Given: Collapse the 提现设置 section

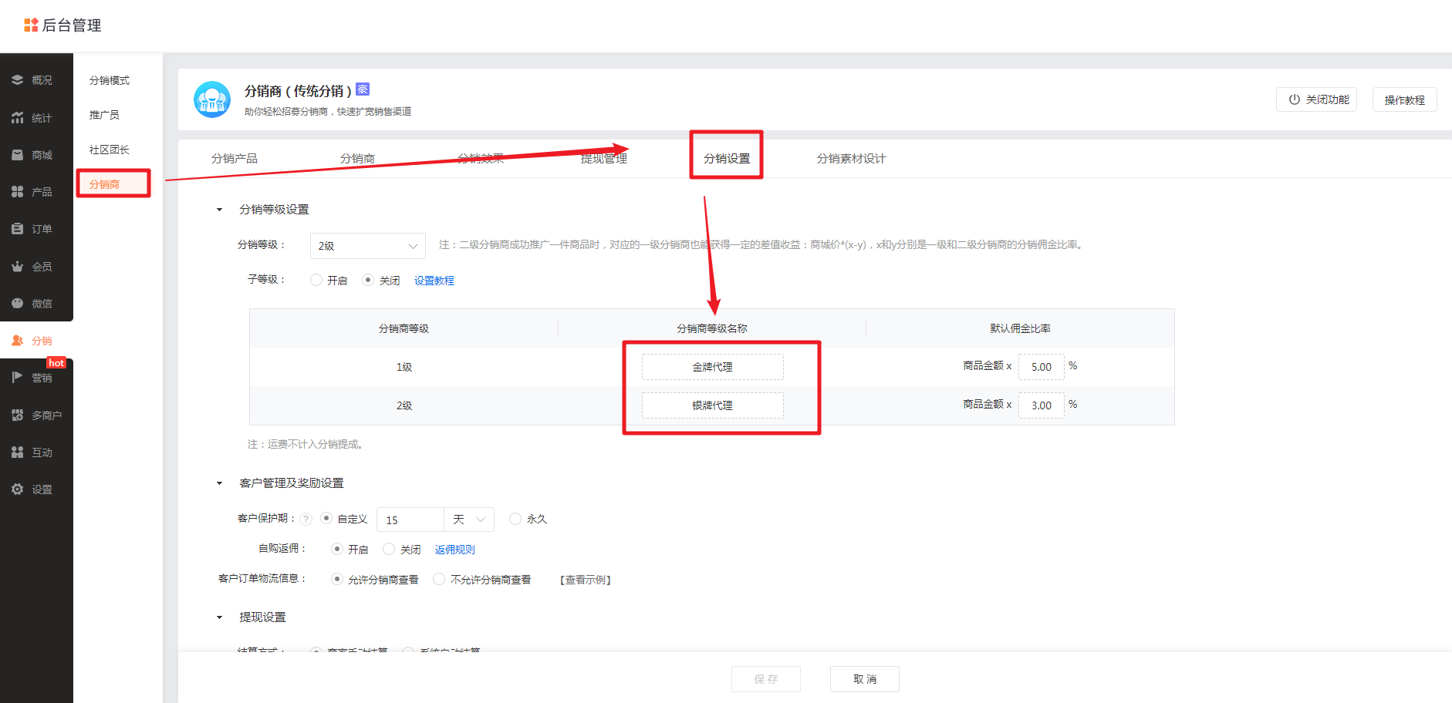Looking at the screenshot, I should coord(219,617).
